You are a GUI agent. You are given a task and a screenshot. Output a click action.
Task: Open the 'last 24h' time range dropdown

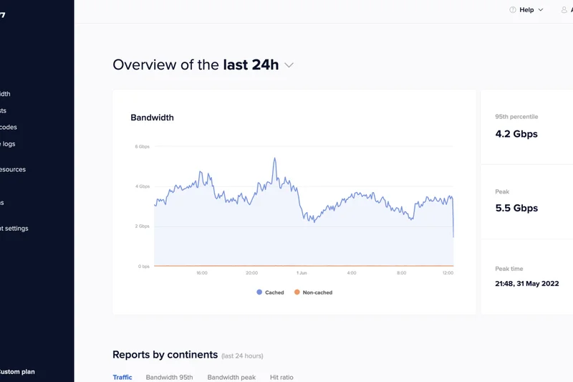[x=289, y=65]
